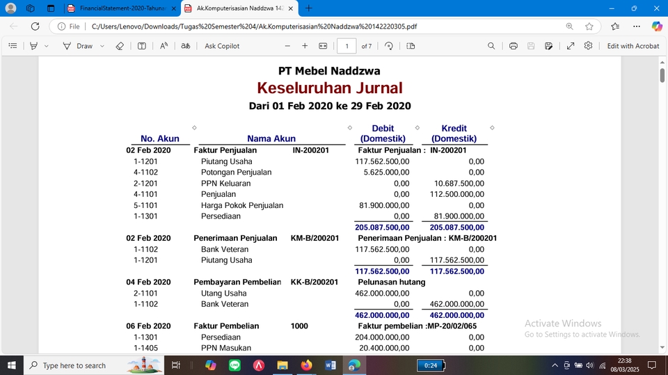This screenshot has height=375, width=668.
Task: Open Find in PDF search icon
Action: point(491,46)
